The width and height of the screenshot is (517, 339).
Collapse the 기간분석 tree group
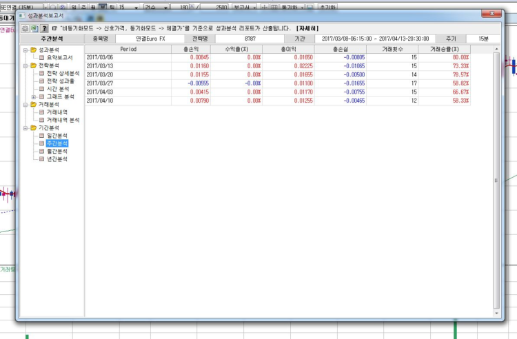pyautogui.click(x=25, y=127)
